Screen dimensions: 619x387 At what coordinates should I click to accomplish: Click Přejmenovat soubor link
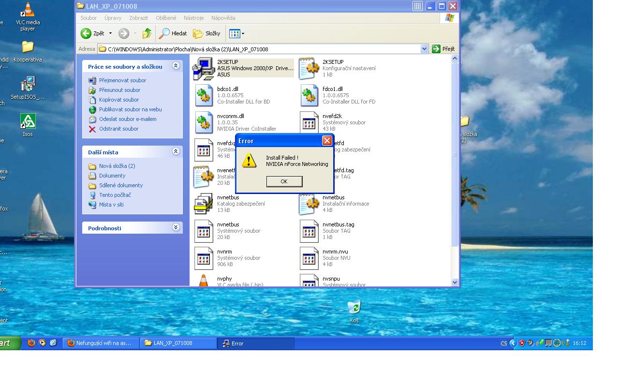click(x=122, y=80)
